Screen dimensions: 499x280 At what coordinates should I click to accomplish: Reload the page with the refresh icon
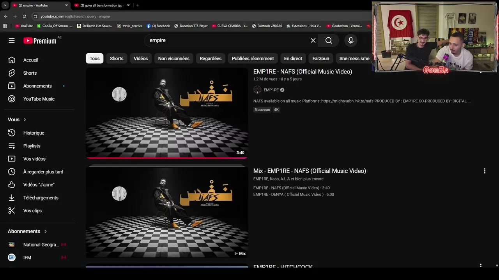(x=24, y=16)
